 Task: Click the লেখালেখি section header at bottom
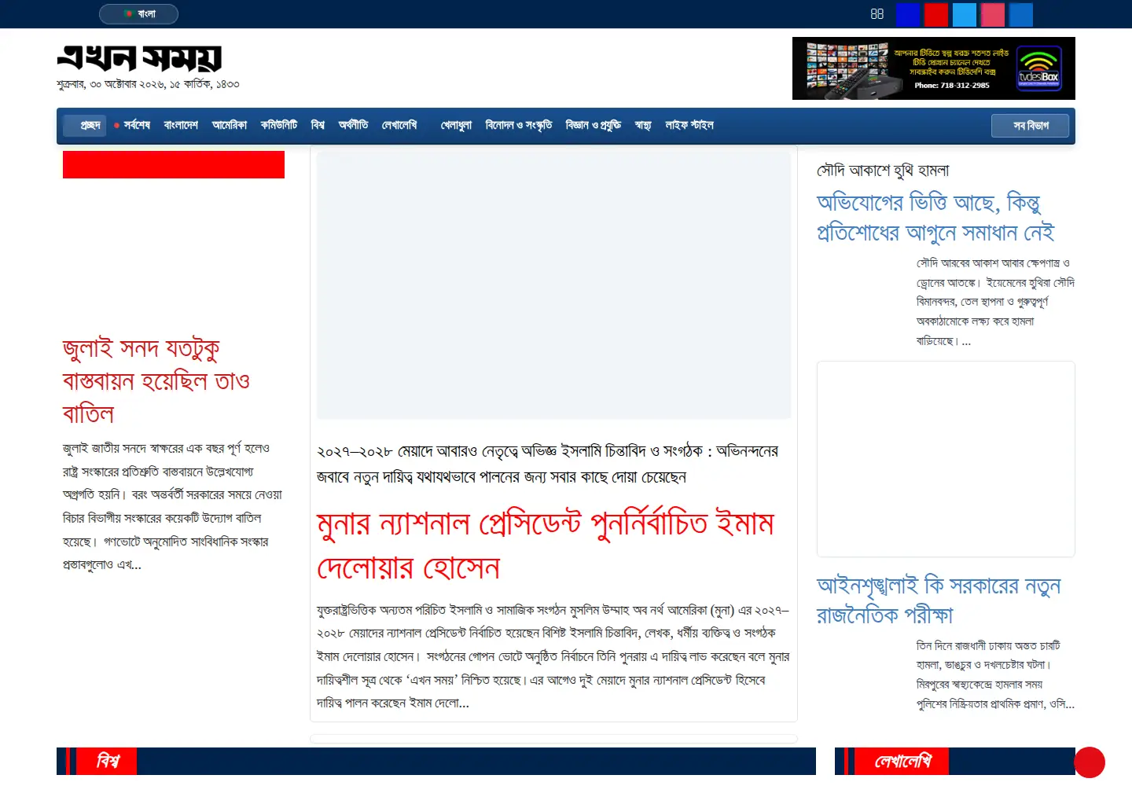point(903,761)
